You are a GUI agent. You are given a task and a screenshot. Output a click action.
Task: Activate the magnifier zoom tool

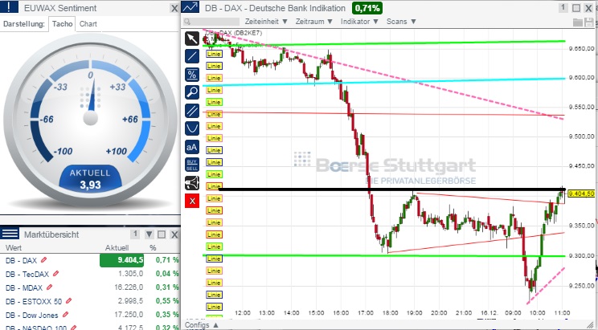click(192, 92)
